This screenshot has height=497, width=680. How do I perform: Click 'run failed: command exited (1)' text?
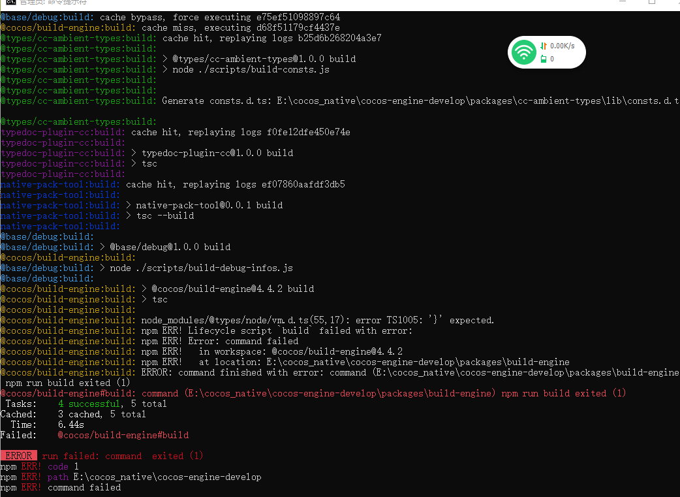pyautogui.click(x=123, y=456)
